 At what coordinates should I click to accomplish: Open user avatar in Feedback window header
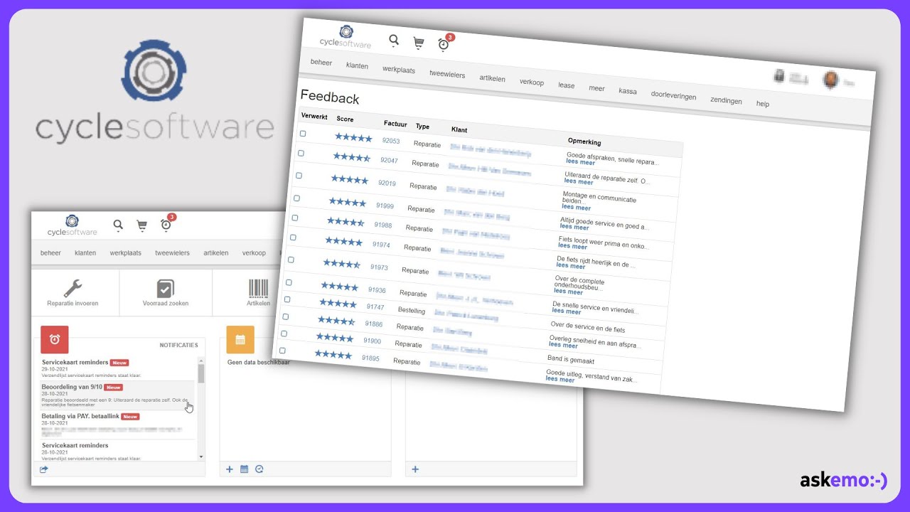click(830, 80)
